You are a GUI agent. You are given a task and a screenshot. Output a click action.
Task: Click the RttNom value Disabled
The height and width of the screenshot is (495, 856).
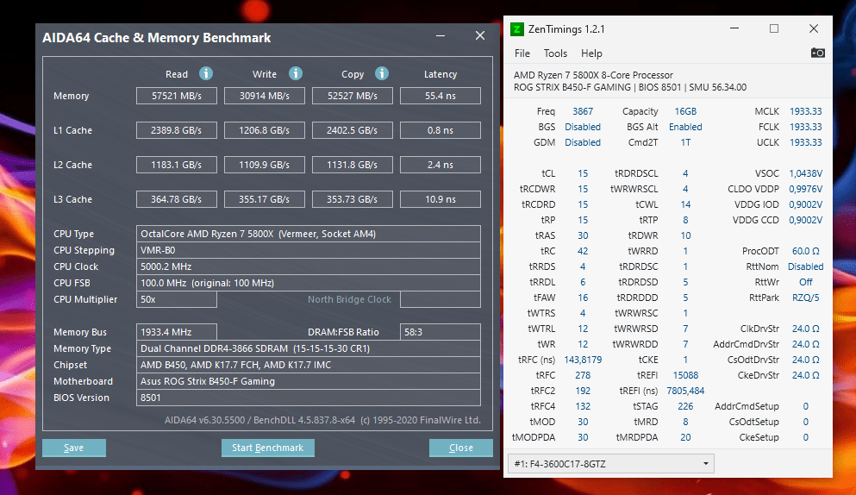pos(805,266)
